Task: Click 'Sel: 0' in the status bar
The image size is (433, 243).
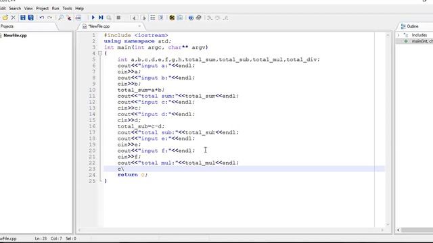Action: (71, 238)
